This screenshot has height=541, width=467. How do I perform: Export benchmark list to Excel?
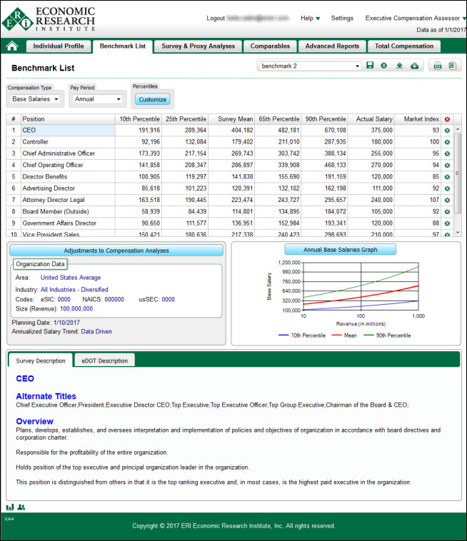452,66
